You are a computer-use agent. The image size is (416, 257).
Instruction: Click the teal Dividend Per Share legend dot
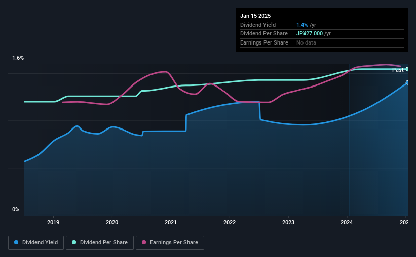tap(74, 242)
